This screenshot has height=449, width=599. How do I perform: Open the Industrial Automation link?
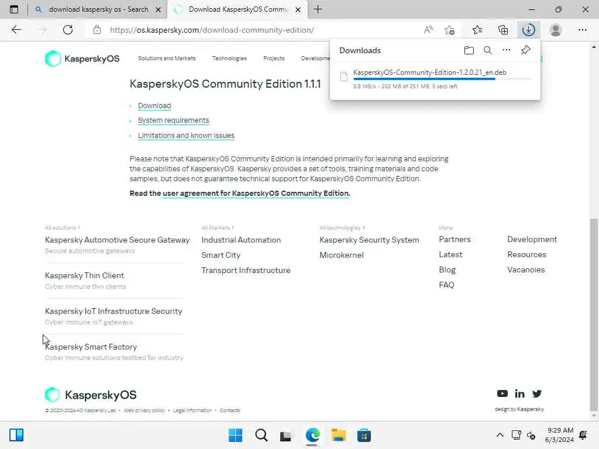[x=241, y=240]
